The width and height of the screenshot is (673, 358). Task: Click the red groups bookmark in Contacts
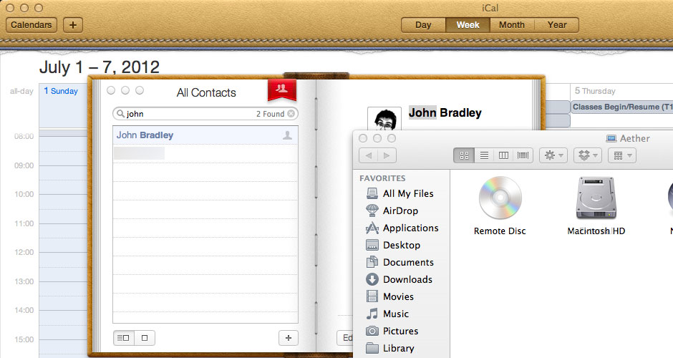click(281, 89)
